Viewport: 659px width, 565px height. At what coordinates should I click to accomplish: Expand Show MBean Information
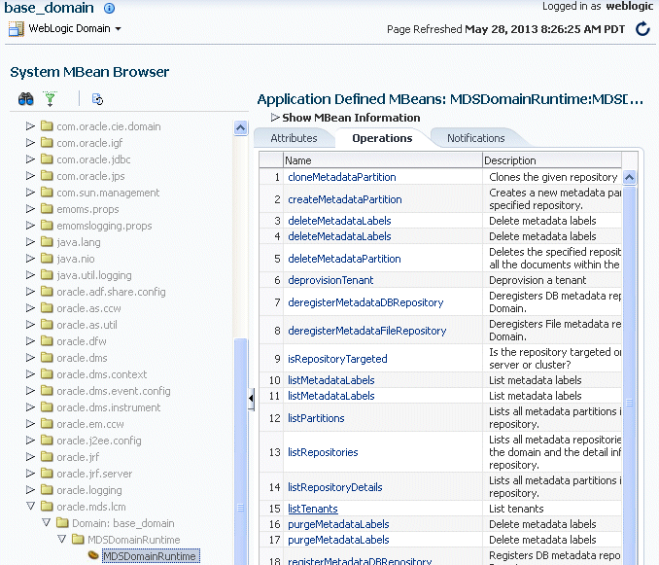275,118
